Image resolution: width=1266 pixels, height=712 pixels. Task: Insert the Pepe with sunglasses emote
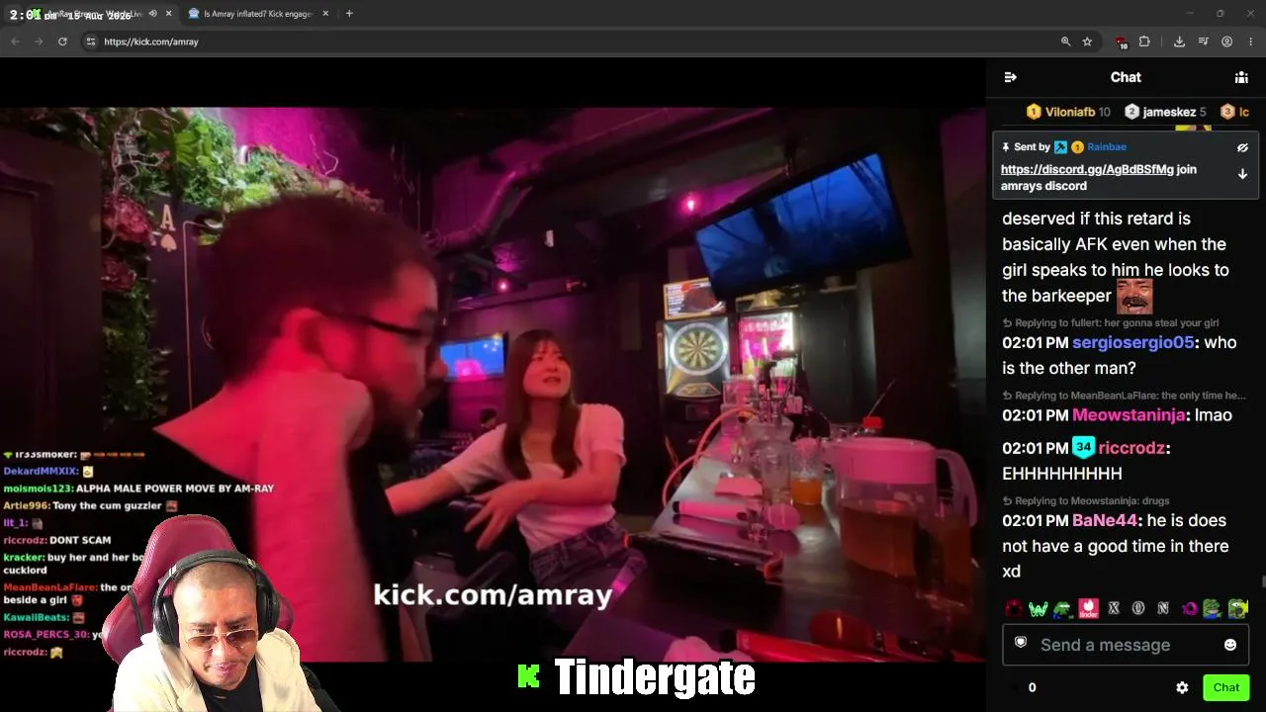click(1062, 608)
